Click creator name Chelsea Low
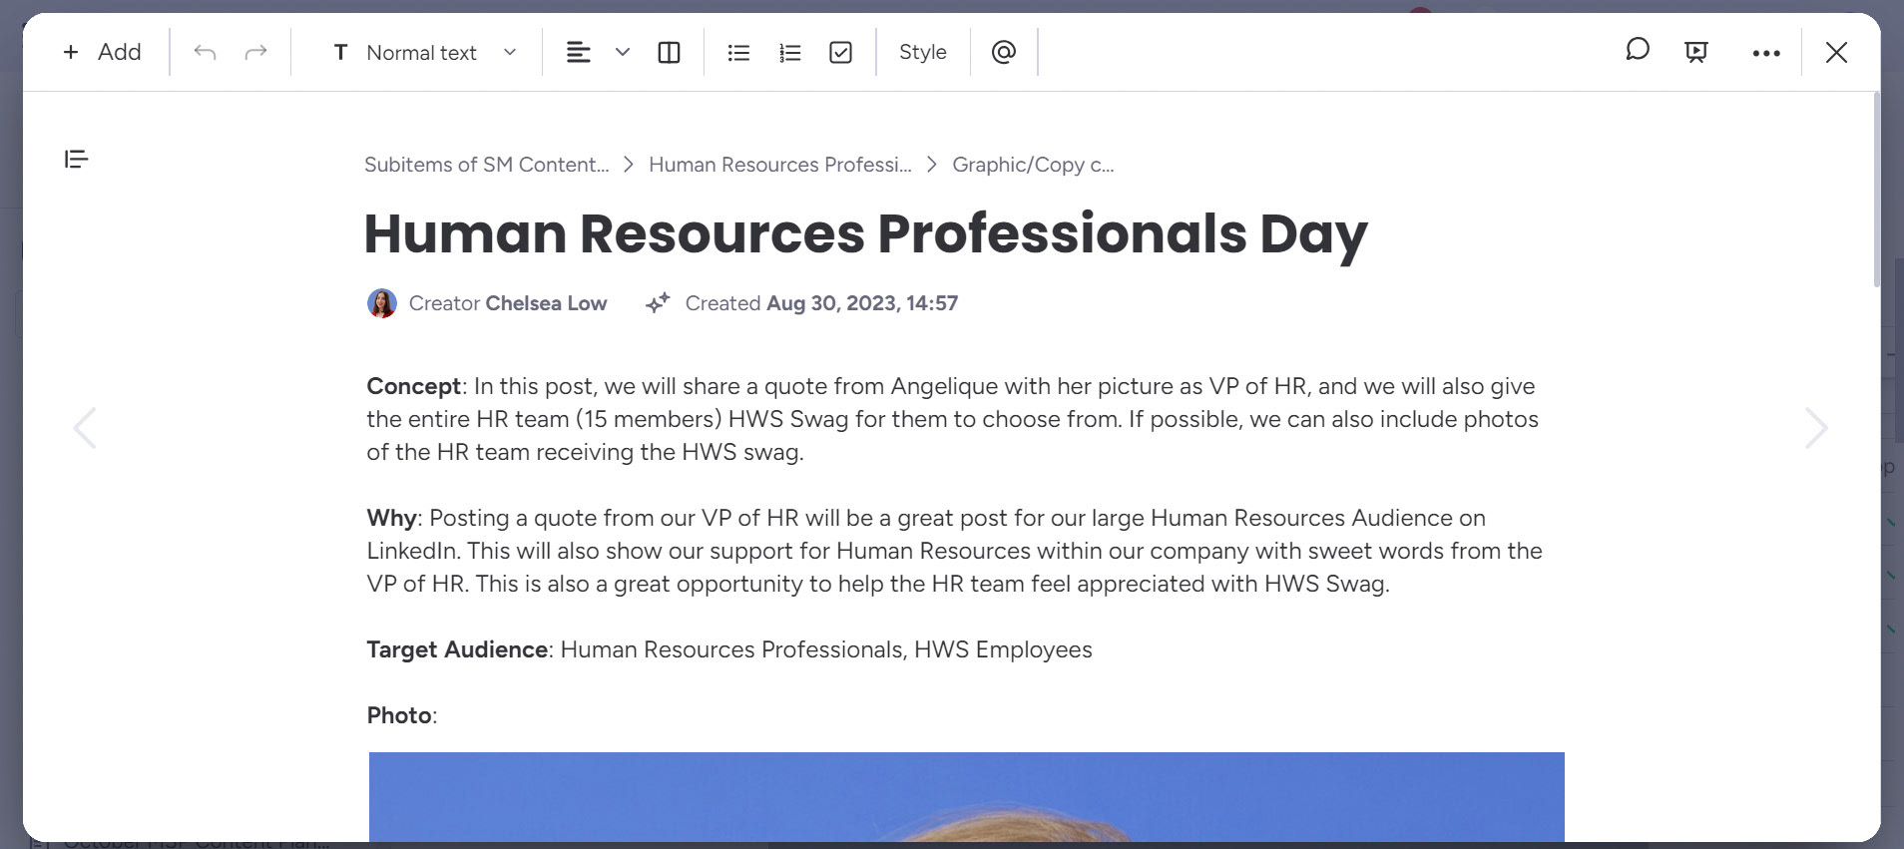 [x=546, y=303]
